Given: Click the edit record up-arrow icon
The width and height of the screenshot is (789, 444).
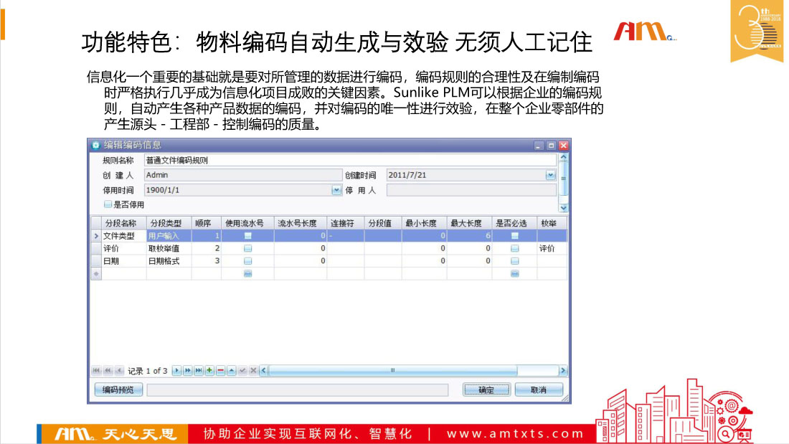Looking at the screenshot, I should (231, 371).
